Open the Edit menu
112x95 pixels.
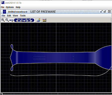pyautogui.click(x=9, y=16)
